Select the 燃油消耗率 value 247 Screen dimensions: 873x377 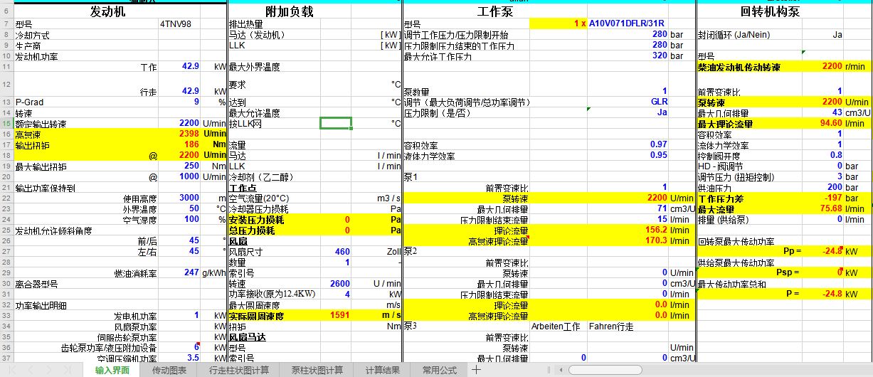click(179, 272)
